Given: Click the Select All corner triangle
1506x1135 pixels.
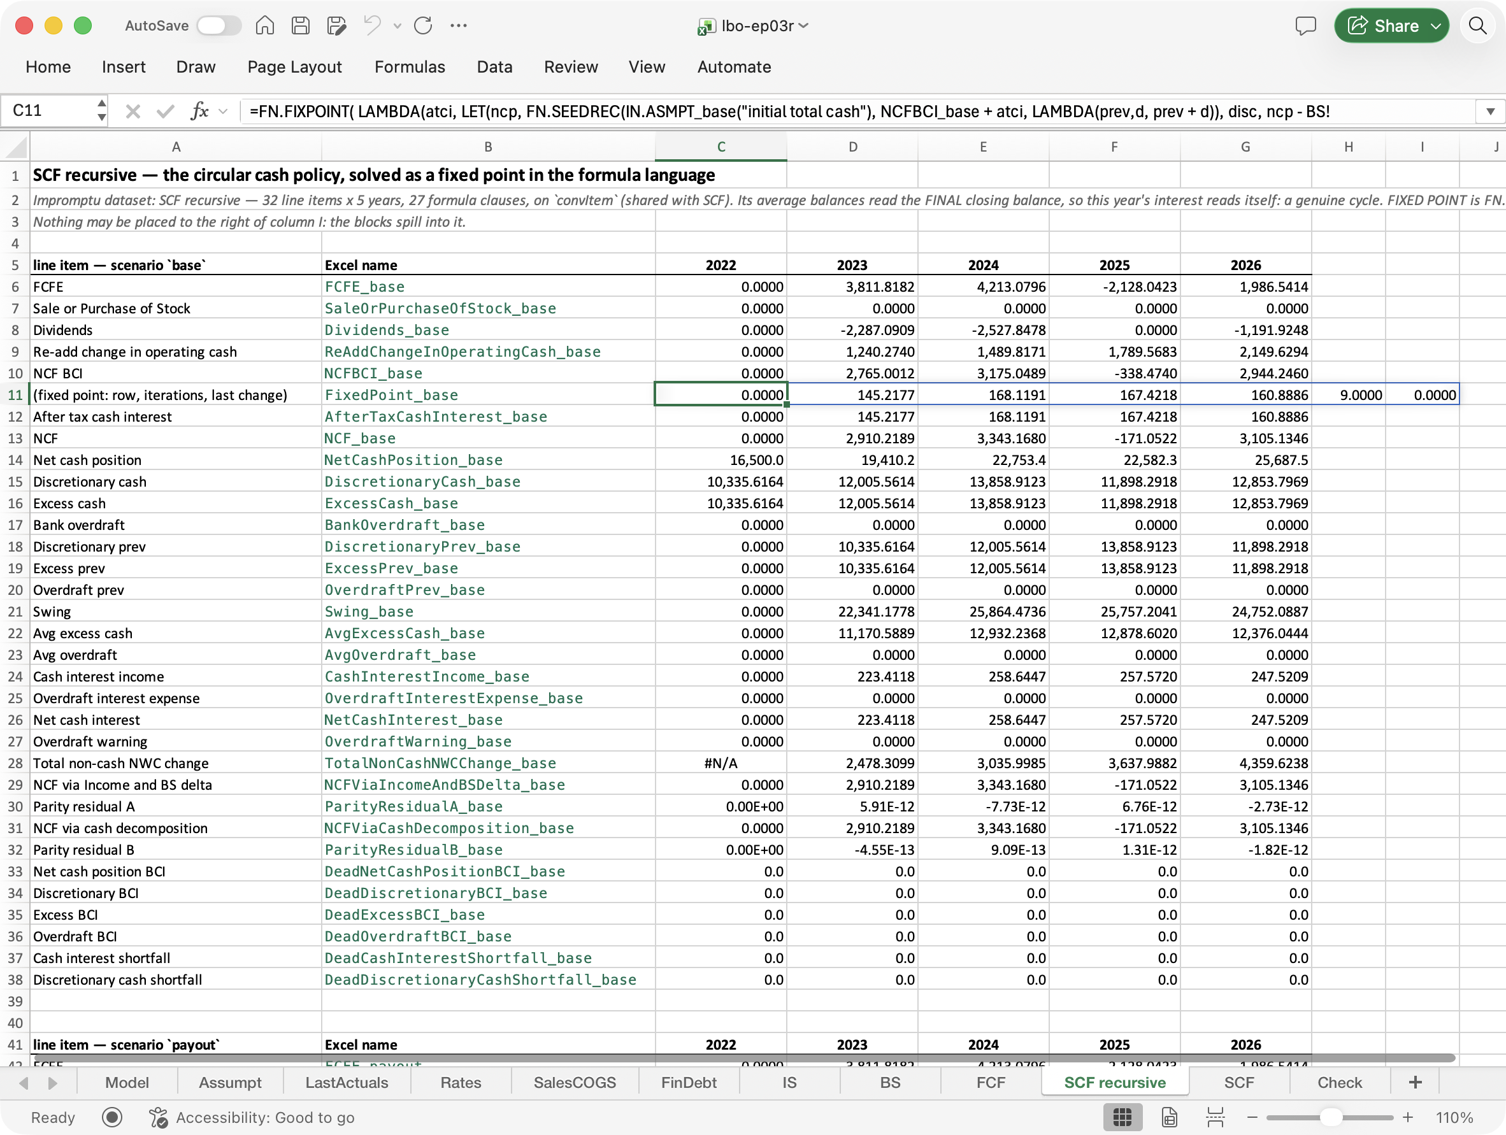Looking at the screenshot, I should [x=17, y=147].
